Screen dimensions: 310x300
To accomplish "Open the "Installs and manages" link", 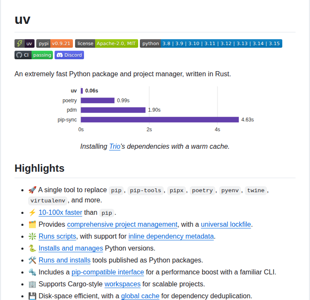I will point(71,248).
